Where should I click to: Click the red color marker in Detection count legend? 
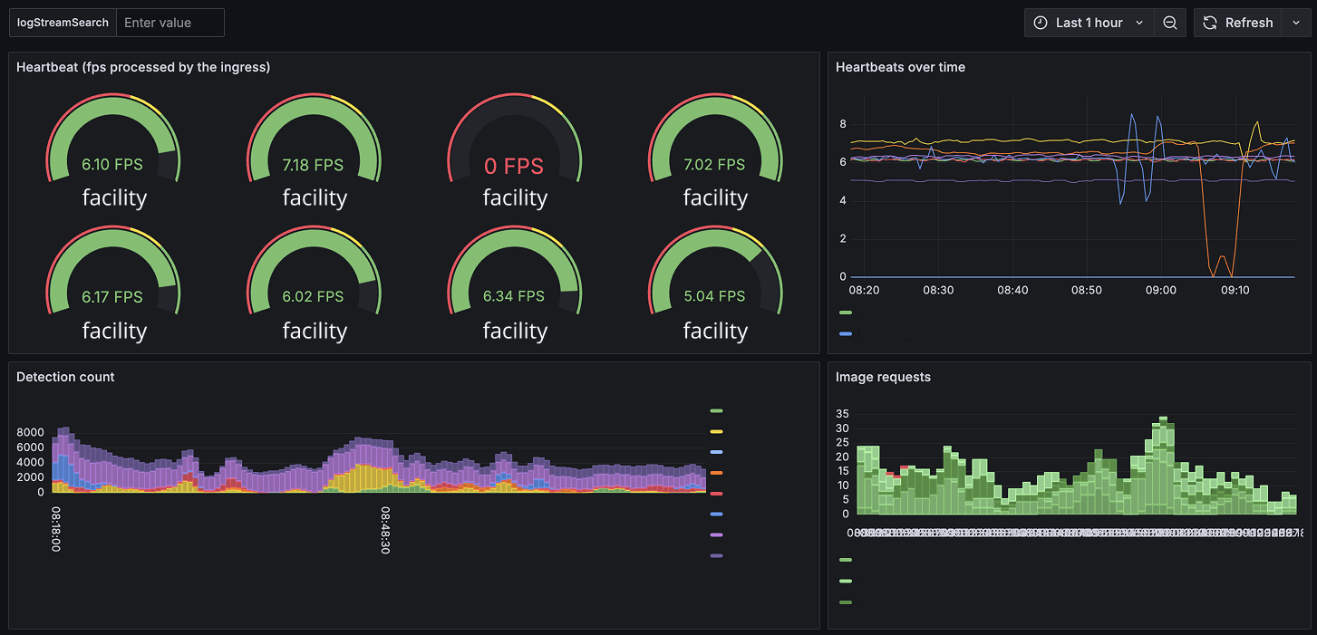pos(716,492)
